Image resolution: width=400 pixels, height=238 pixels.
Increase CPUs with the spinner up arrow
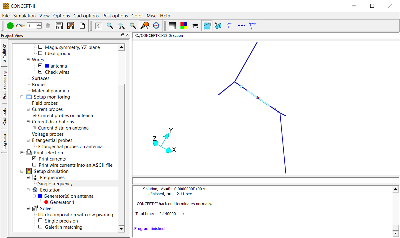pos(39,24)
